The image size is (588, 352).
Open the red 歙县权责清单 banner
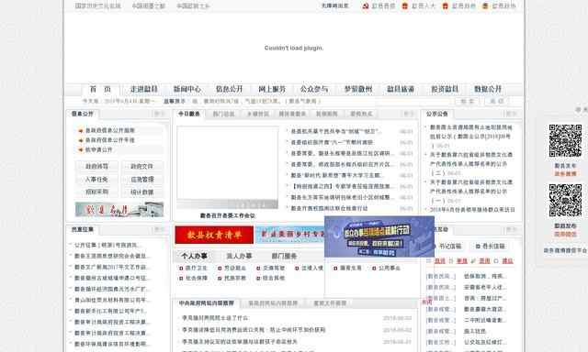(x=214, y=235)
